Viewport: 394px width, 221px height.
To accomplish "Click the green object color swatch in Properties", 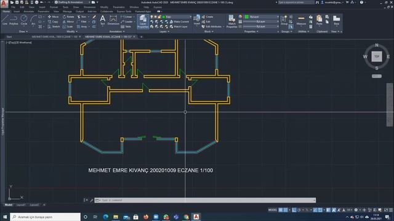I will coord(247,17).
